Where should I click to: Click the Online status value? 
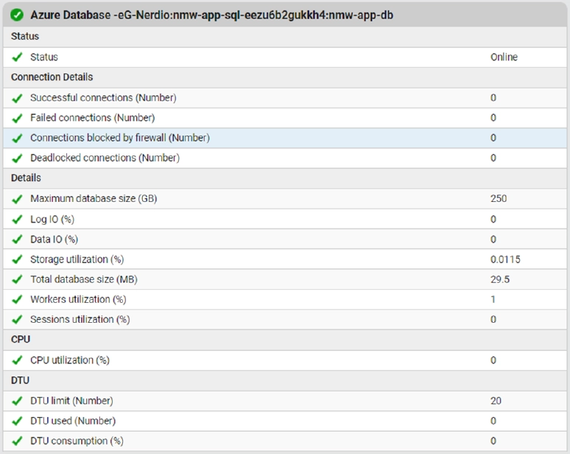(x=504, y=57)
